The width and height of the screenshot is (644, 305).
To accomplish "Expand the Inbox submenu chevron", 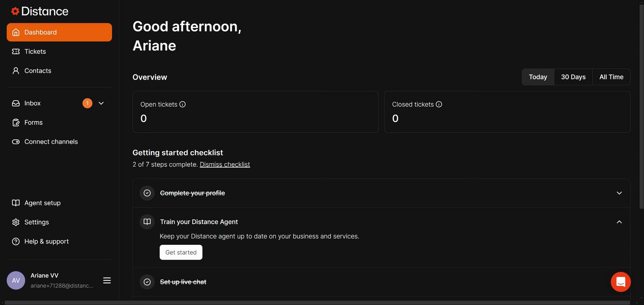I will [101, 103].
